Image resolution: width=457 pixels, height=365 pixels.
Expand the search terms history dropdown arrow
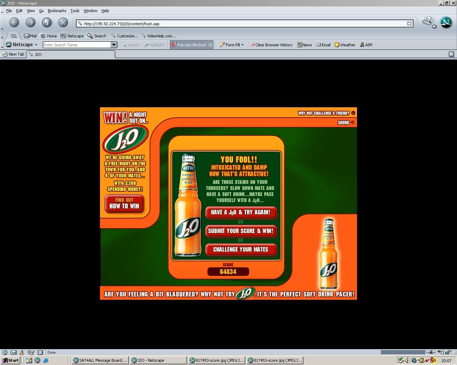pos(114,45)
